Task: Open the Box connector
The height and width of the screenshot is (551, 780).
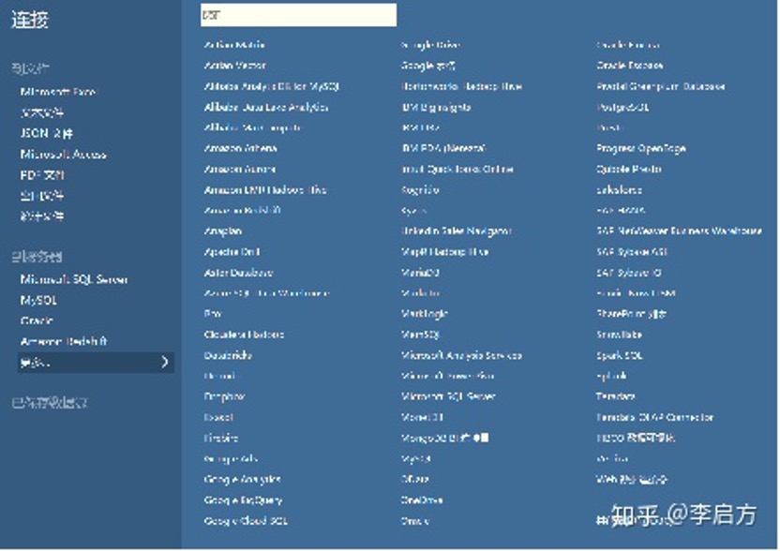Action: (x=213, y=314)
